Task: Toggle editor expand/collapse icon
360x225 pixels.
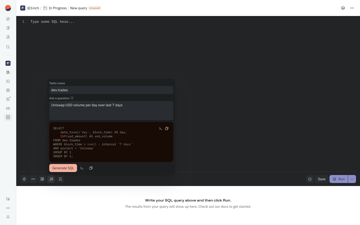Action: pyautogui.click(x=24, y=179)
